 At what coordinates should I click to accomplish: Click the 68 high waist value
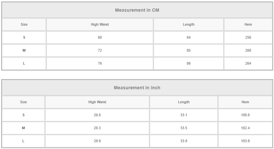pyautogui.click(x=100, y=37)
